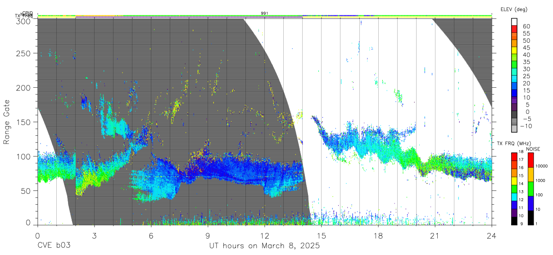This screenshot has height=255, width=553.
Task: Click the light gray bottom segment of ELEV bar
Action: click(x=515, y=129)
